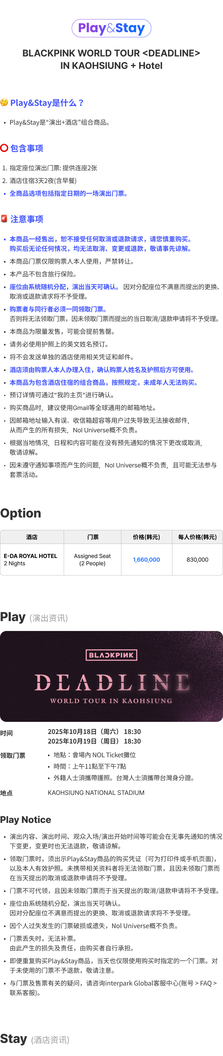Click the 门票 column header
This screenshot has width=223, height=1056.
point(93,537)
